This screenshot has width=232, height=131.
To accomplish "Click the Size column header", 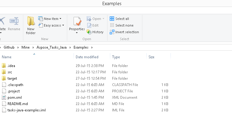I will (x=151, y=57).
